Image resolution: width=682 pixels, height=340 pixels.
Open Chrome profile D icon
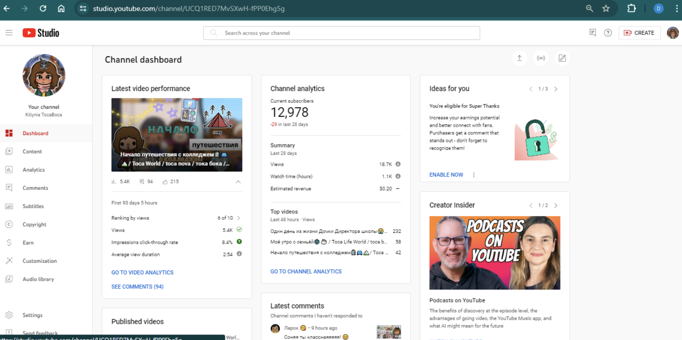coord(659,8)
